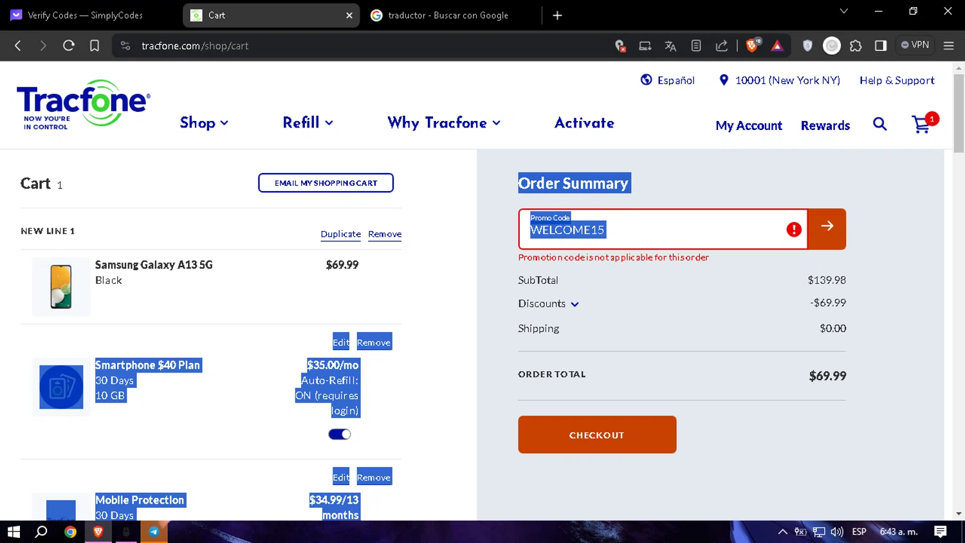Duplicate New Line 1
This screenshot has width=965, height=543.
click(341, 234)
